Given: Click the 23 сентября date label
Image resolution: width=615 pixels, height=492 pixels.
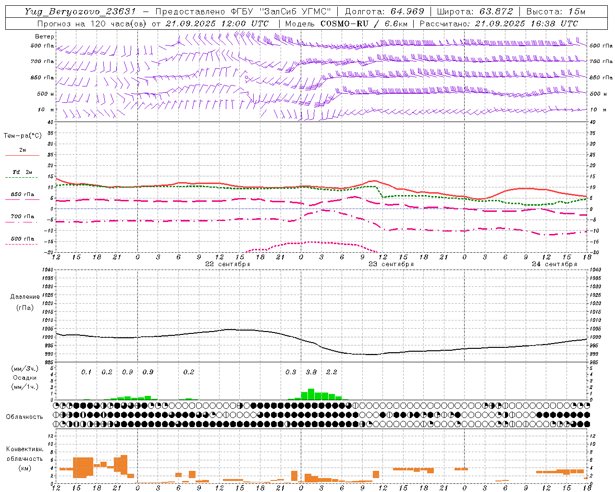Looking at the screenshot, I should 391,264.
